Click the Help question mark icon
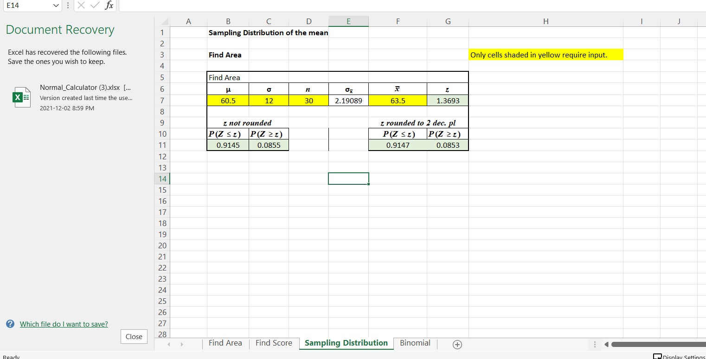 coord(10,324)
